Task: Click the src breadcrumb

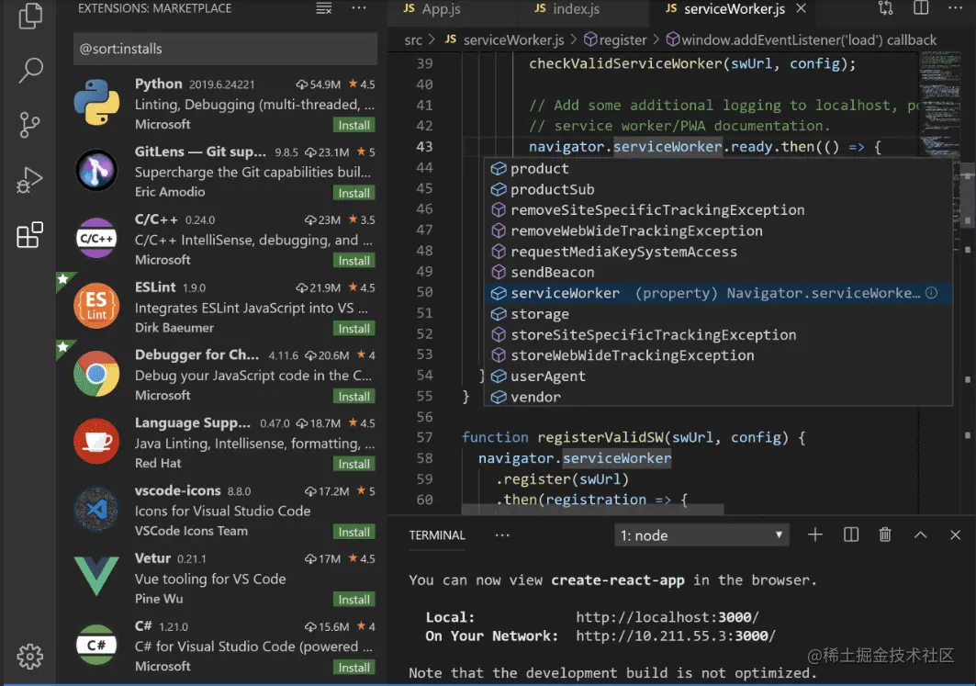Action: coord(413,40)
